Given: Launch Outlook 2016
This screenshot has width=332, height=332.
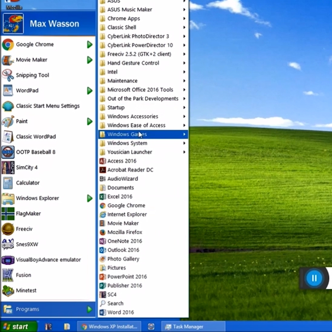Looking at the screenshot, I should 143,250.
